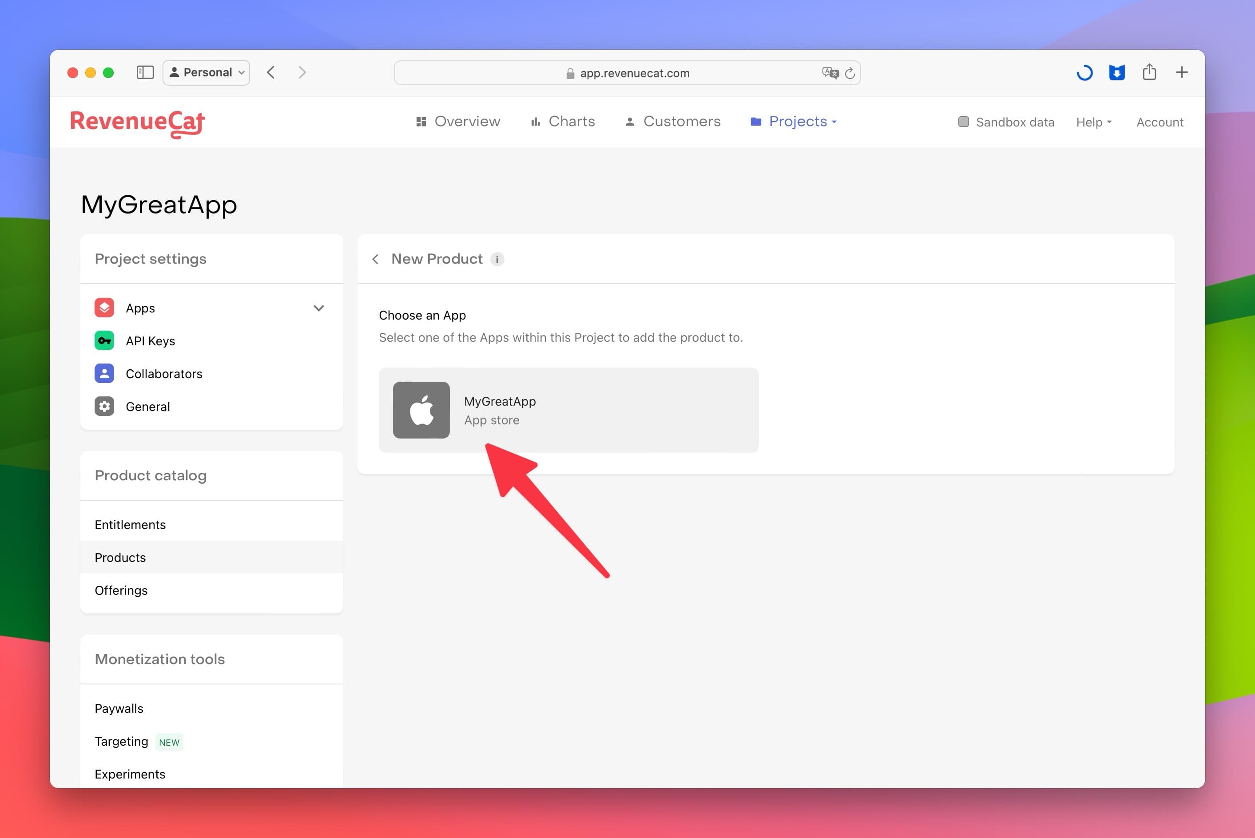Click the MyGreatApp project title
Screen dimensions: 1255x838
[x=159, y=205]
